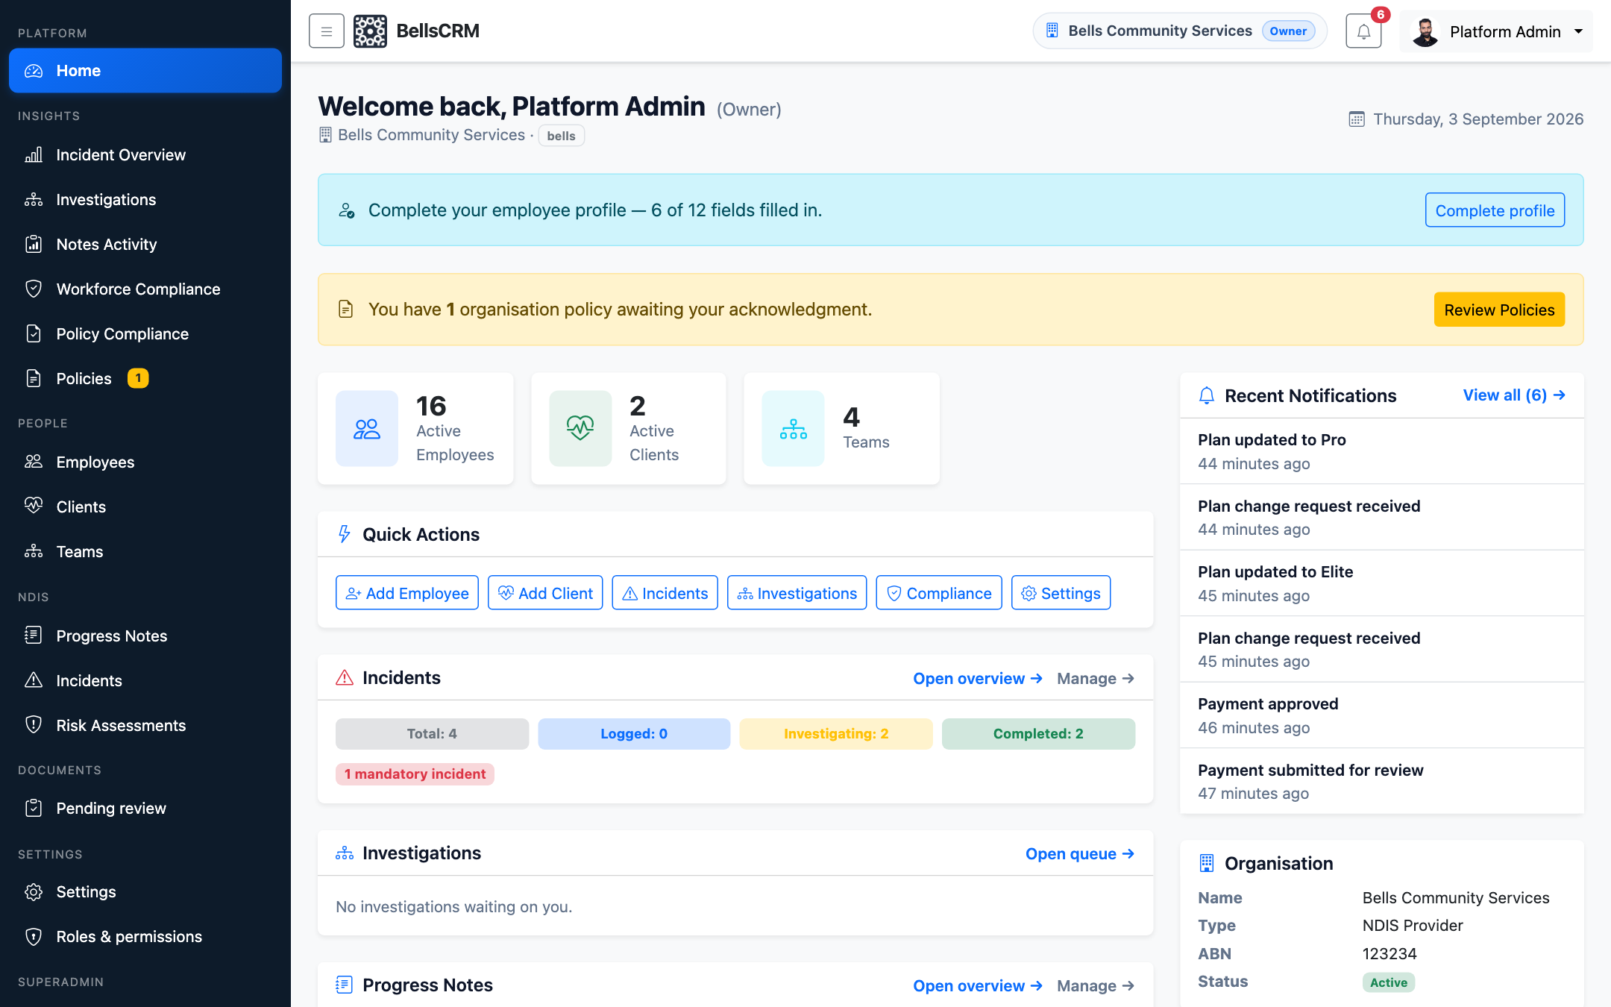This screenshot has height=1007, width=1611.
Task: Open Policy Compliance in the sidebar
Action: pos(145,334)
